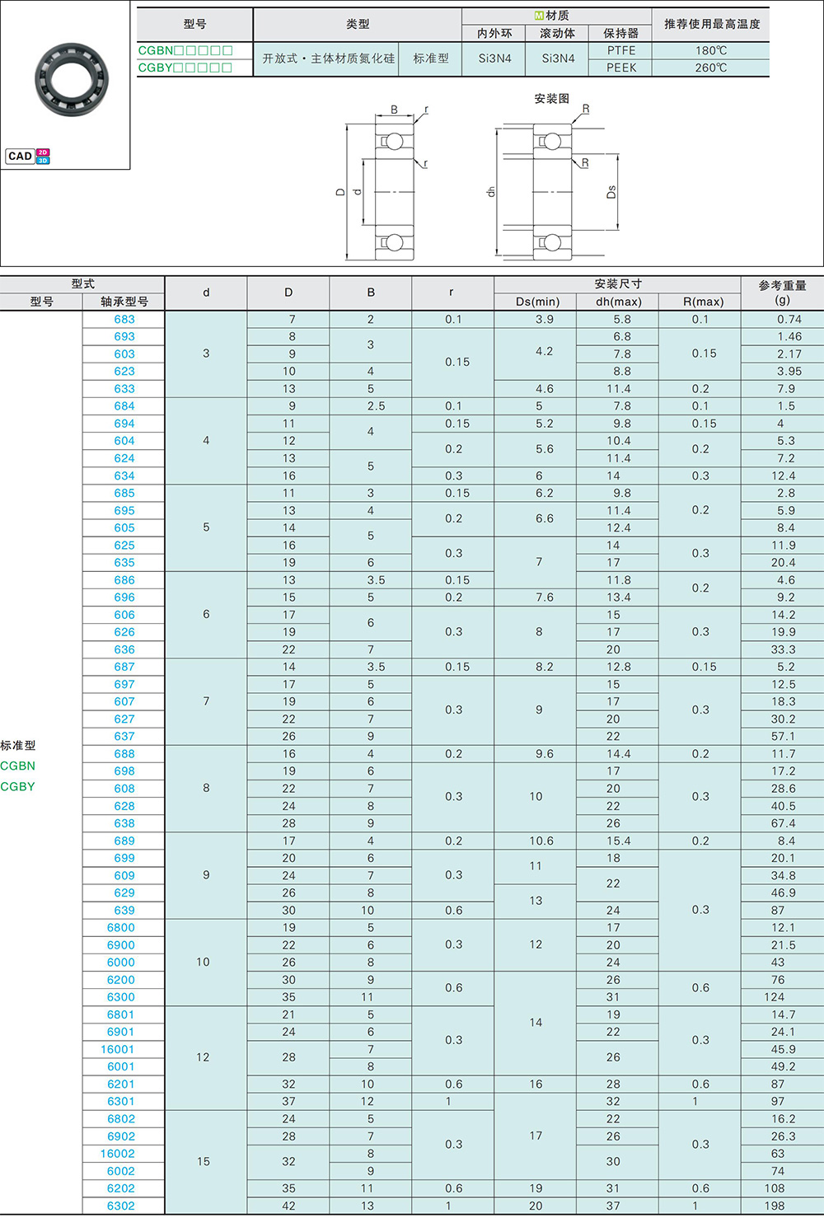Screen dimensions: 824x1218
Task: Click the 260℃ max temperature cell
Action: pos(711,68)
